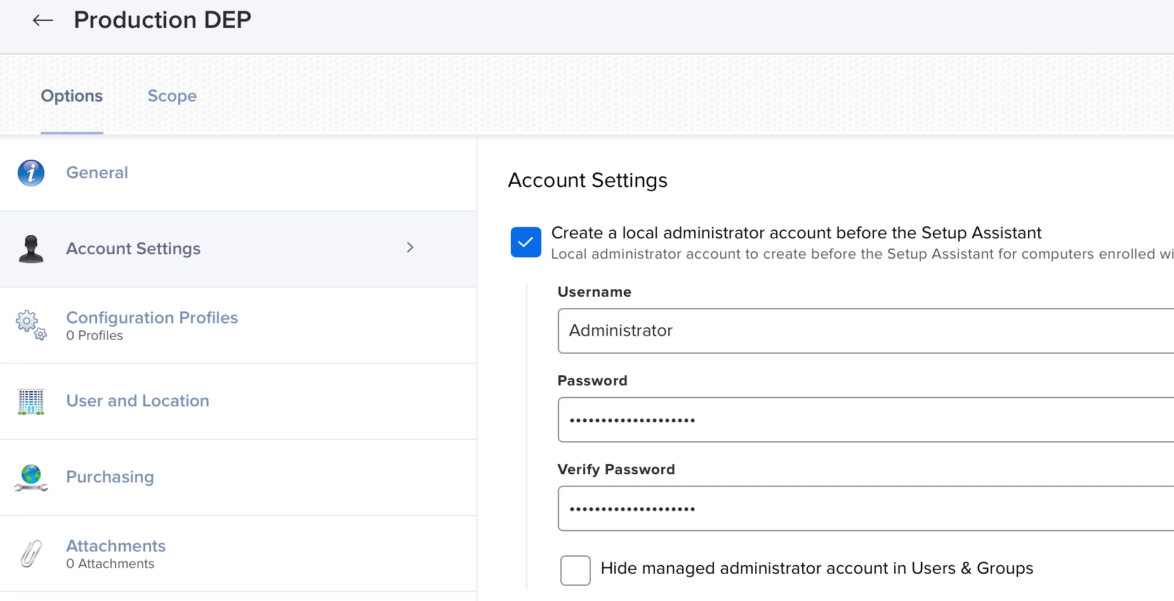Open the Purchasing section
The height and width of the screenshot is (601, 1174).
pyautogui.click(x=110, y=477)
